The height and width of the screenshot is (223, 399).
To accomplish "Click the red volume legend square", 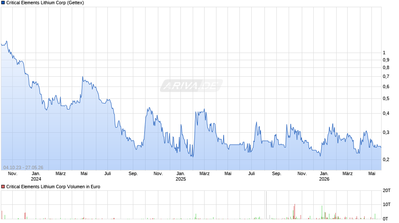I will point(3,187).
